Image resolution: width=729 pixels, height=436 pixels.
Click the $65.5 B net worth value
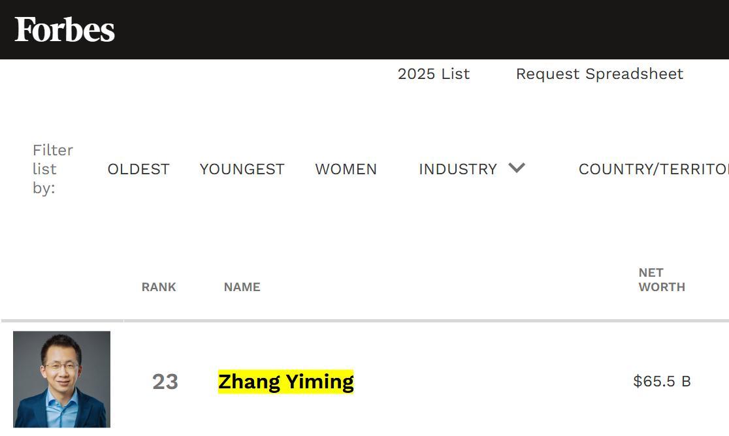point(661,381)
